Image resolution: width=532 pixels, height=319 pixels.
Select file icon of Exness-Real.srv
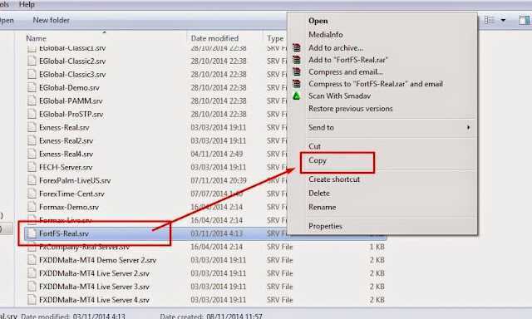click(x=32, y=127)
